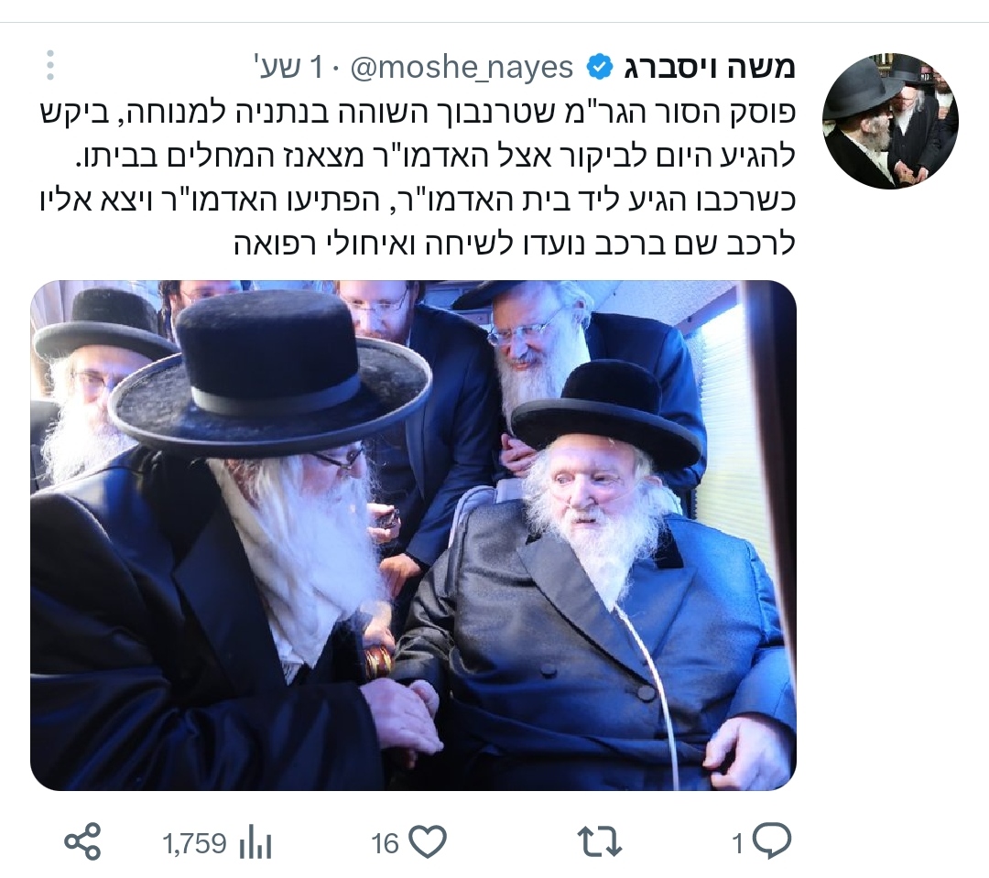Click the reply speech bubble icon
989x878 pixels.
[x=772, y=840]
